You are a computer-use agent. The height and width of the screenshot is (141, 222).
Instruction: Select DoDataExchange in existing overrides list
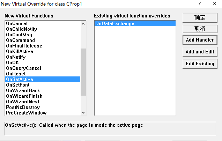(135, 23)
